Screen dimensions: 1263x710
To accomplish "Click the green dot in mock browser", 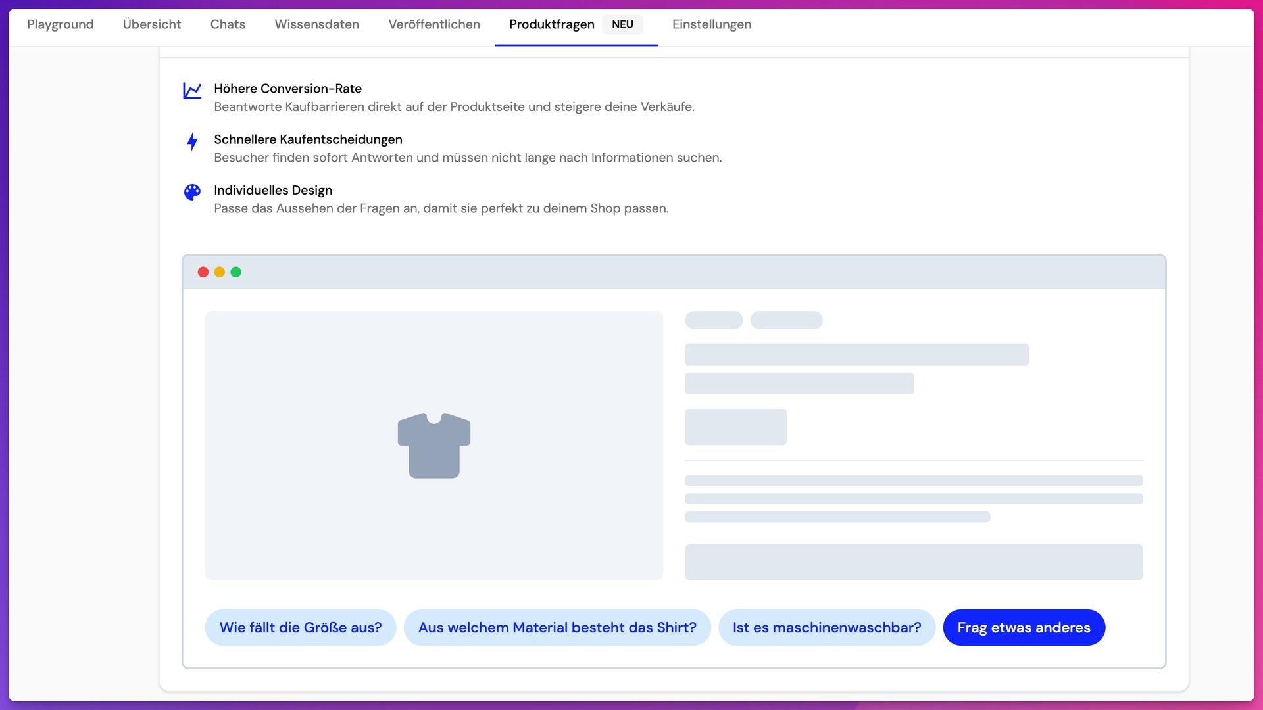I will [x=236, y=272].
